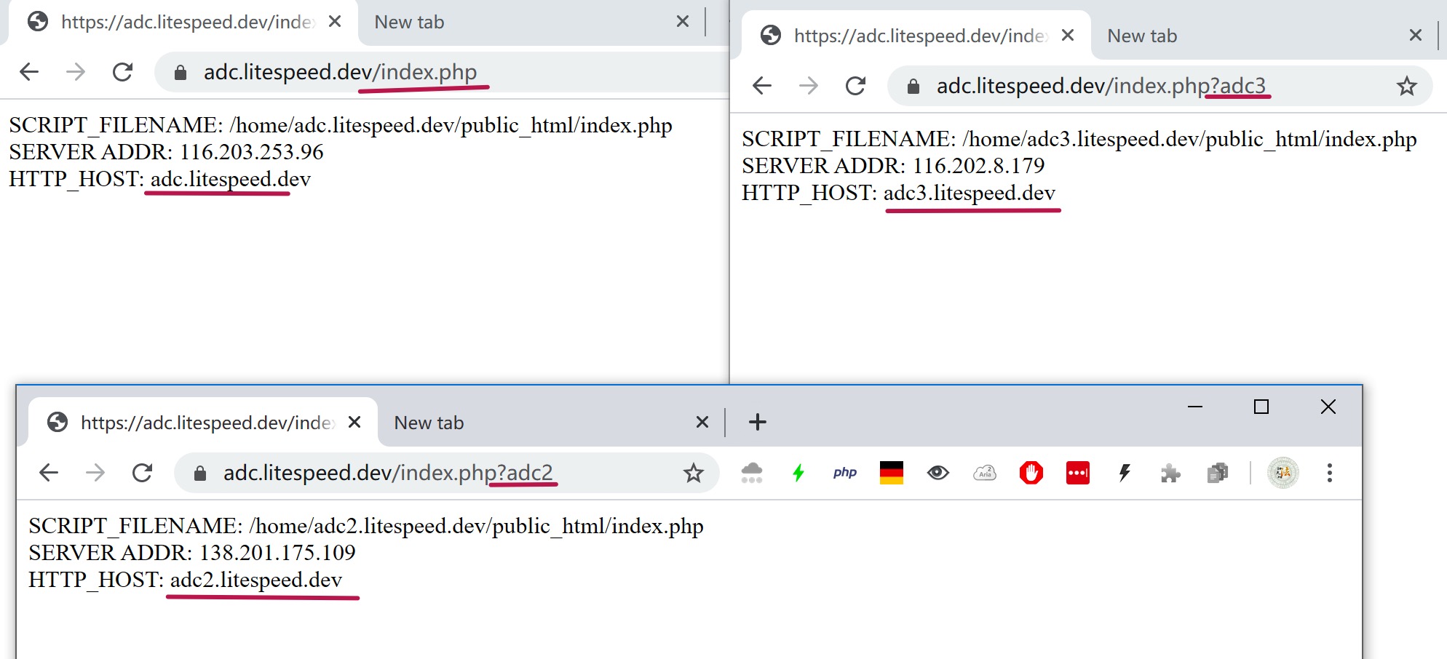The width and height of the screenshot is (1447, 659).
Task: Open the Chrome three-dot menu
Action: tap(1329, 473)
